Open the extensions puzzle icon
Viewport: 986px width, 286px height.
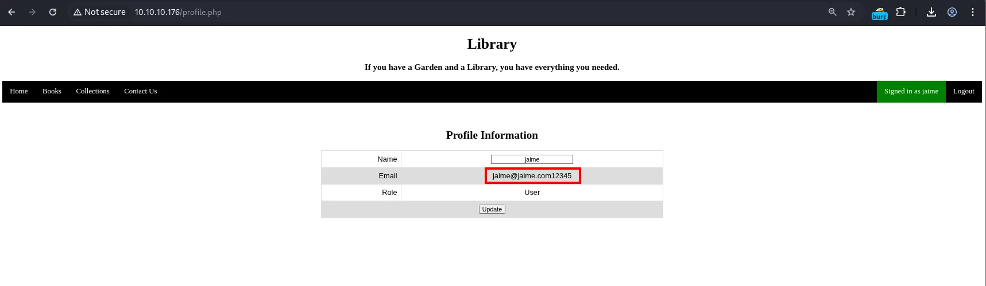pos(900,12)
